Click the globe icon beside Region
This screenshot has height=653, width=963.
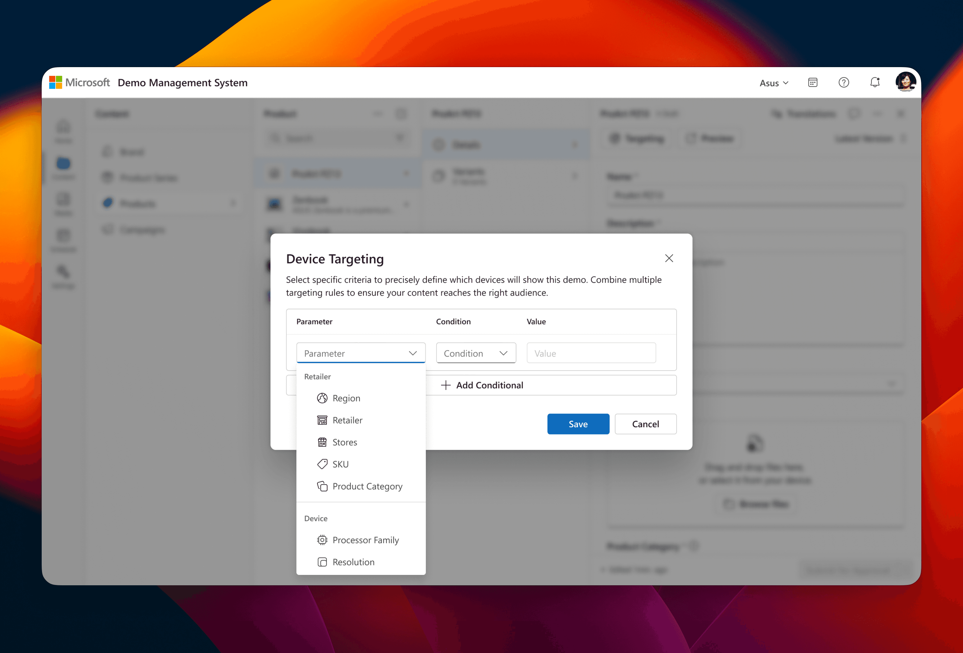pyautogui.click(x=322, y=398)
